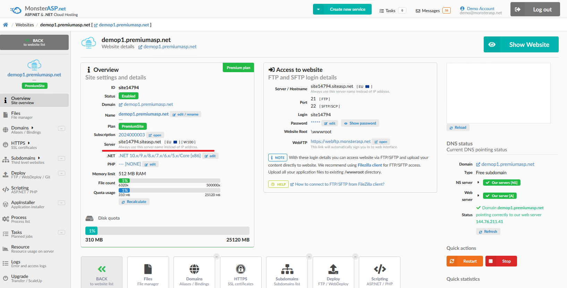Show the FTP password

(x=360, y=123)
